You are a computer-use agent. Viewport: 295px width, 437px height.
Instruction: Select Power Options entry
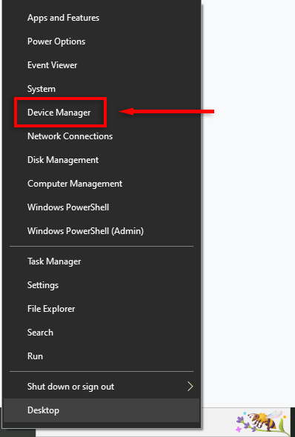102,41
